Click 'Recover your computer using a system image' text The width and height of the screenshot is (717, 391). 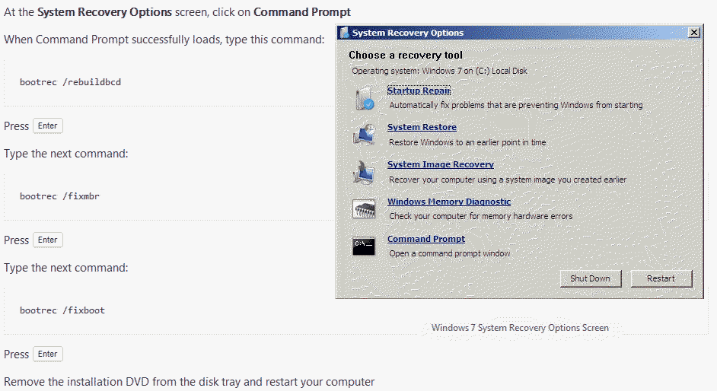[x=508, y=180]
